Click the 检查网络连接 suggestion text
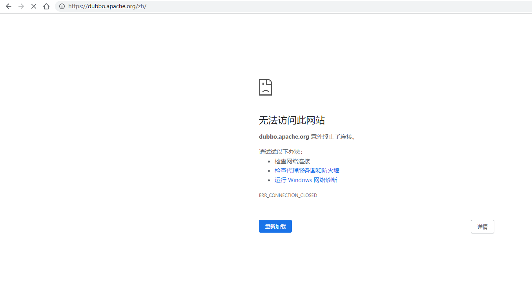Image resolution: width=532 pixels, height=282 pixels. 292,161
